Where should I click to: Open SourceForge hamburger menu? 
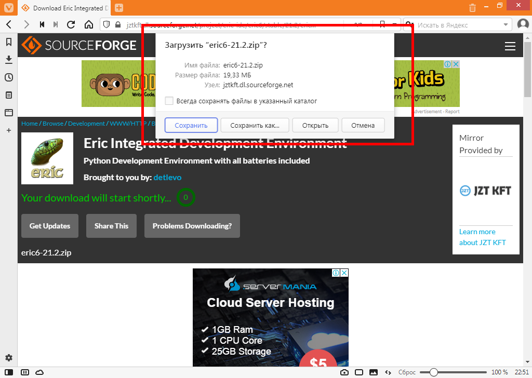click(510, 46)
